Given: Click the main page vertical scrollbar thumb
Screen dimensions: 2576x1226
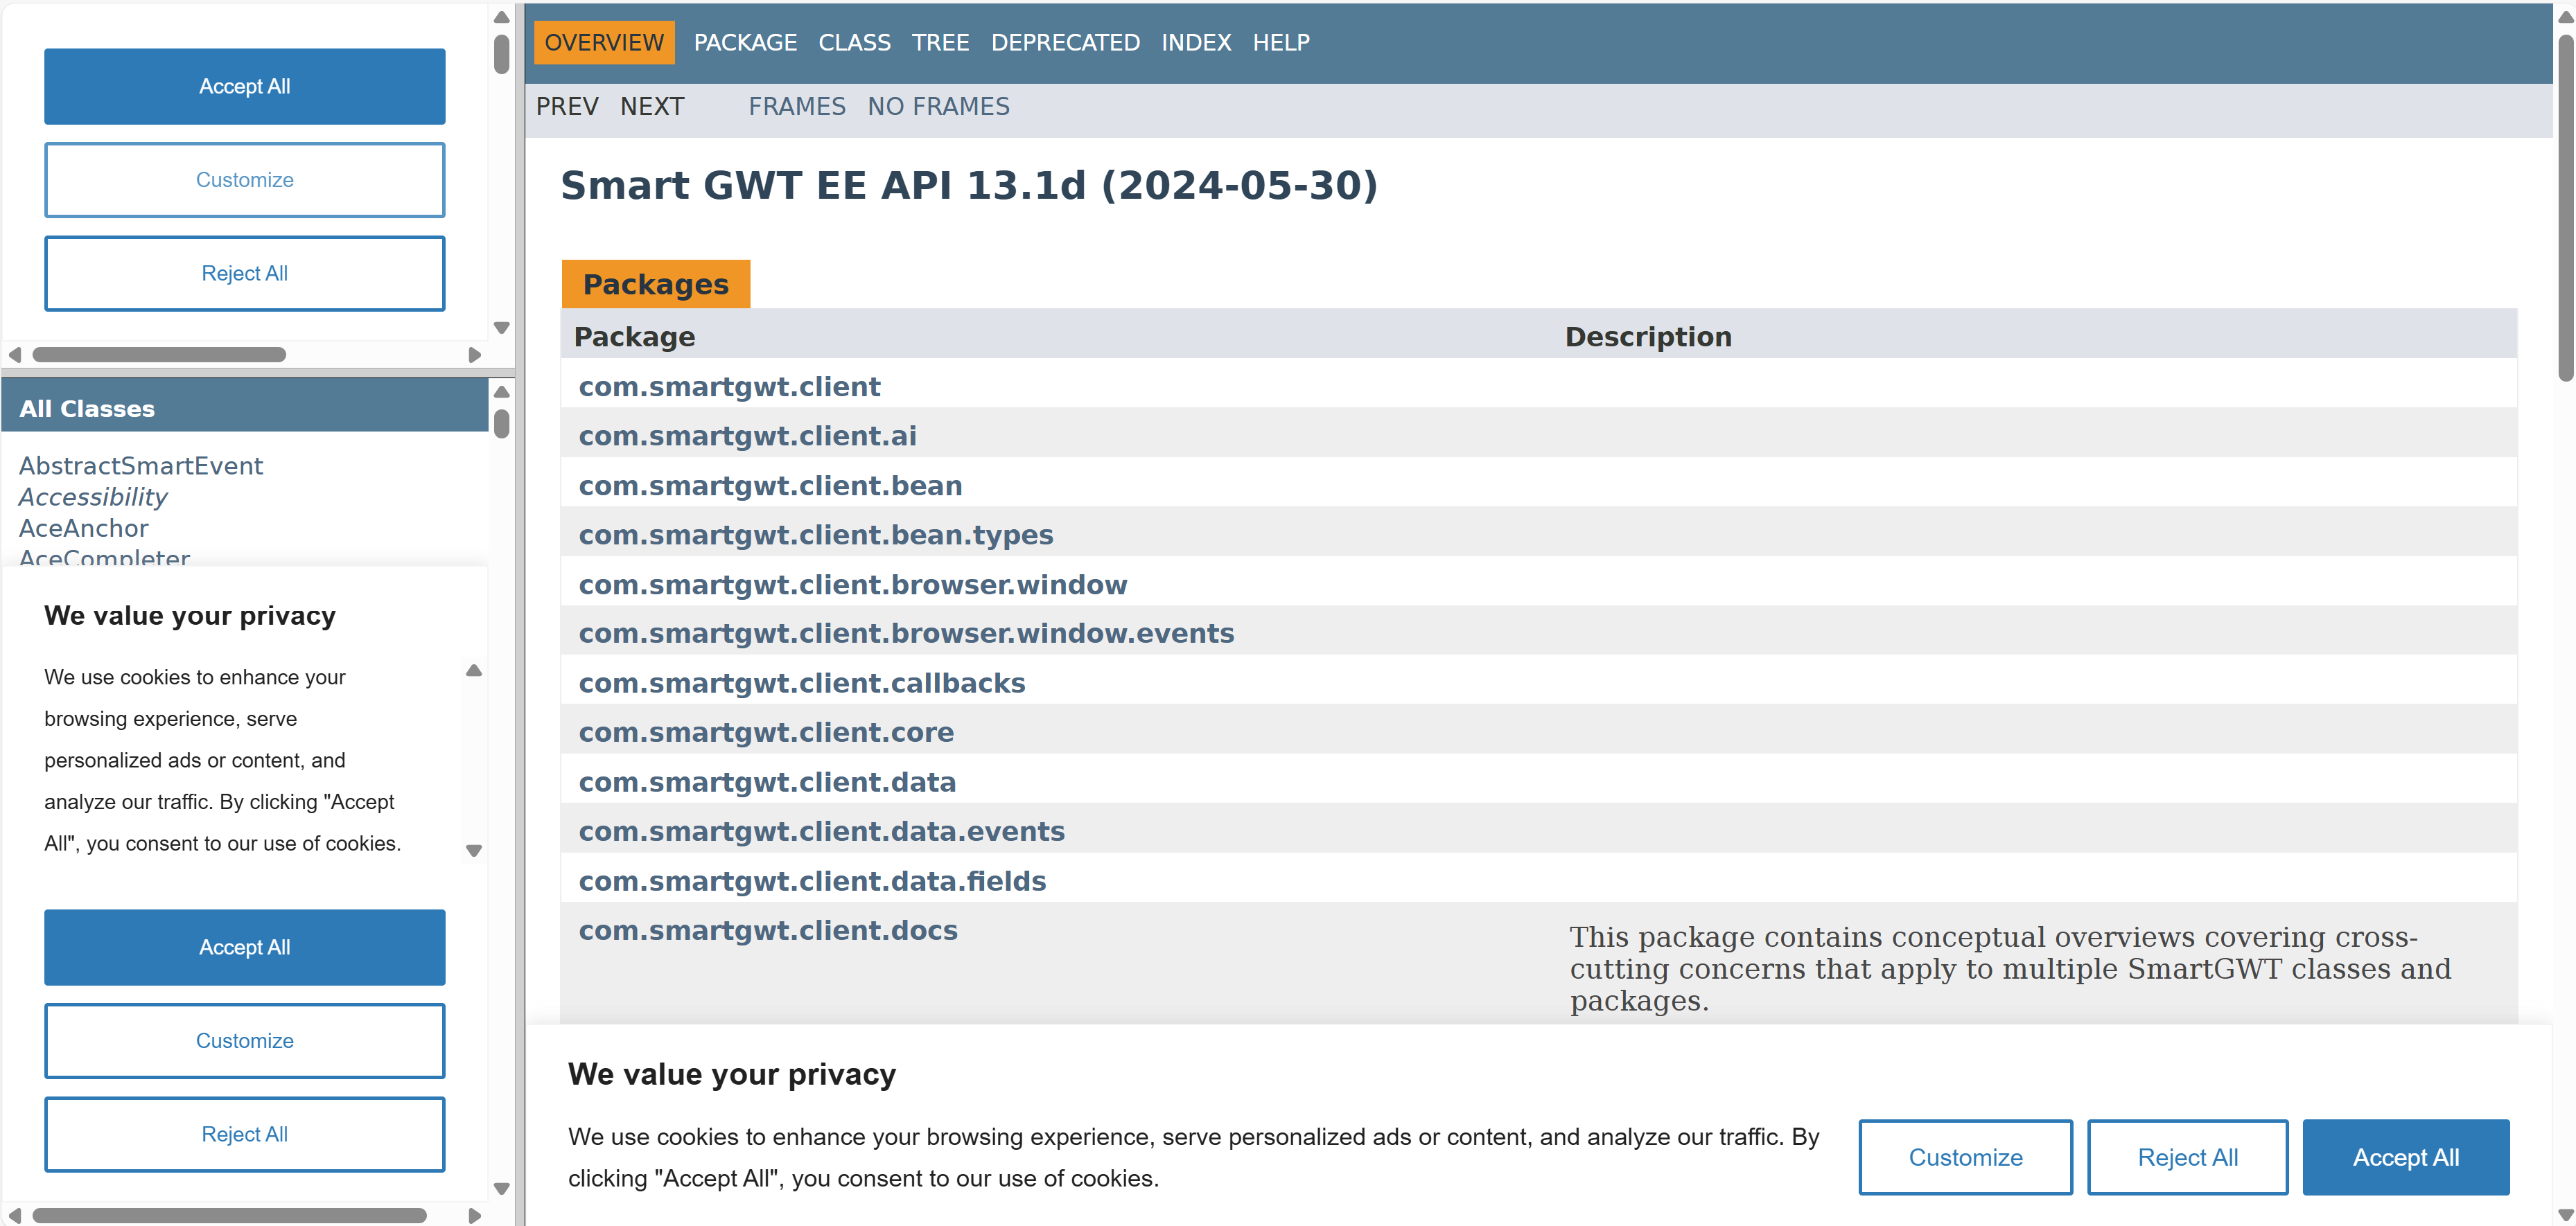Looking at the screenshot, I should (2566, 208).
